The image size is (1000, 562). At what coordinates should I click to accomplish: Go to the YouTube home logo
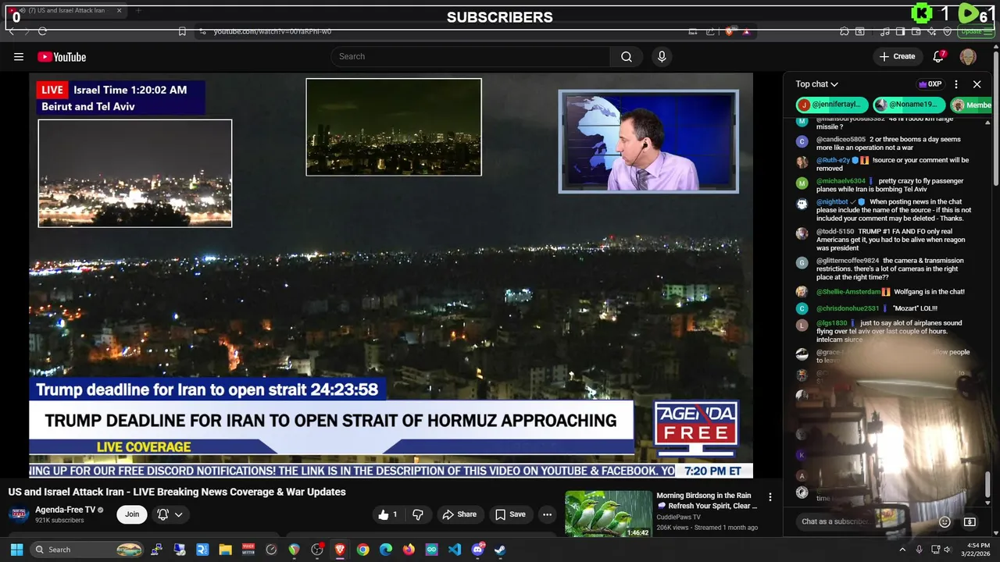(62, 56)
